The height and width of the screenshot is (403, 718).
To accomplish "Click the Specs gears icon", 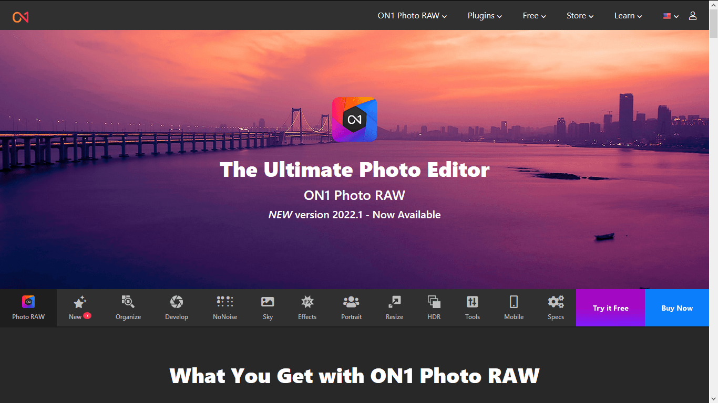I will (556, 302).
